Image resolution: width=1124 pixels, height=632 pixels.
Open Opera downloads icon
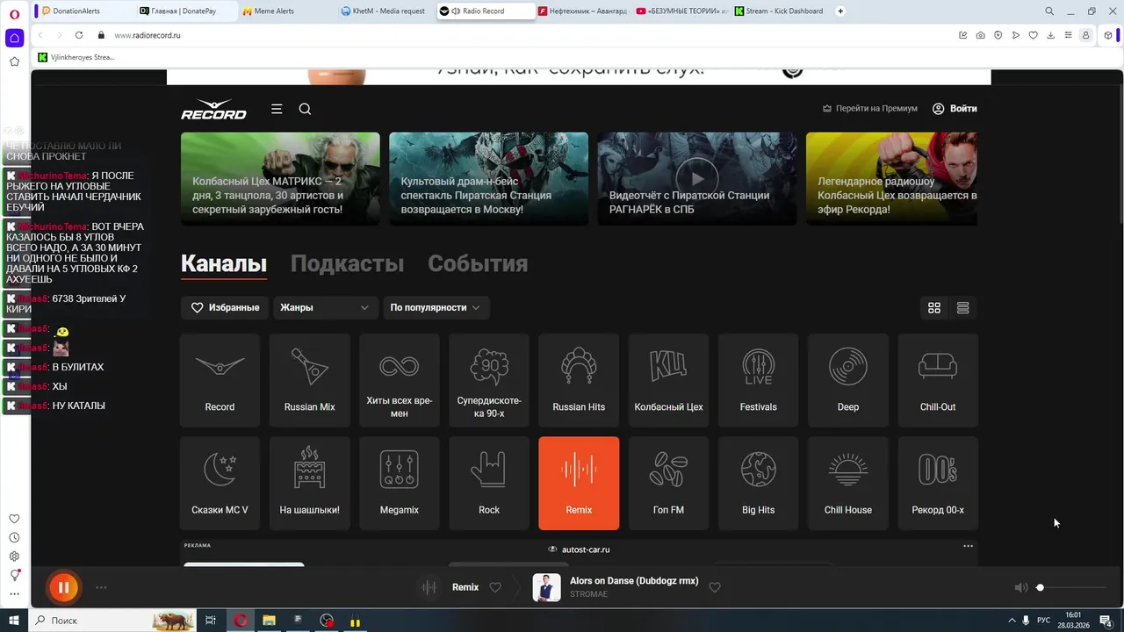coord(1050,35)
